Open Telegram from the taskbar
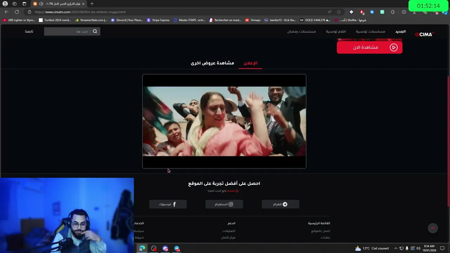 pyautogui.click(x=177, y=248)
